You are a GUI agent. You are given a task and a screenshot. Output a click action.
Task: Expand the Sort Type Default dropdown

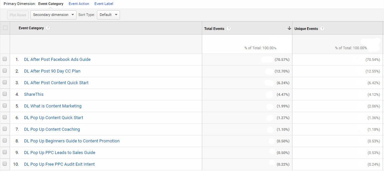(x=108, y=15)
